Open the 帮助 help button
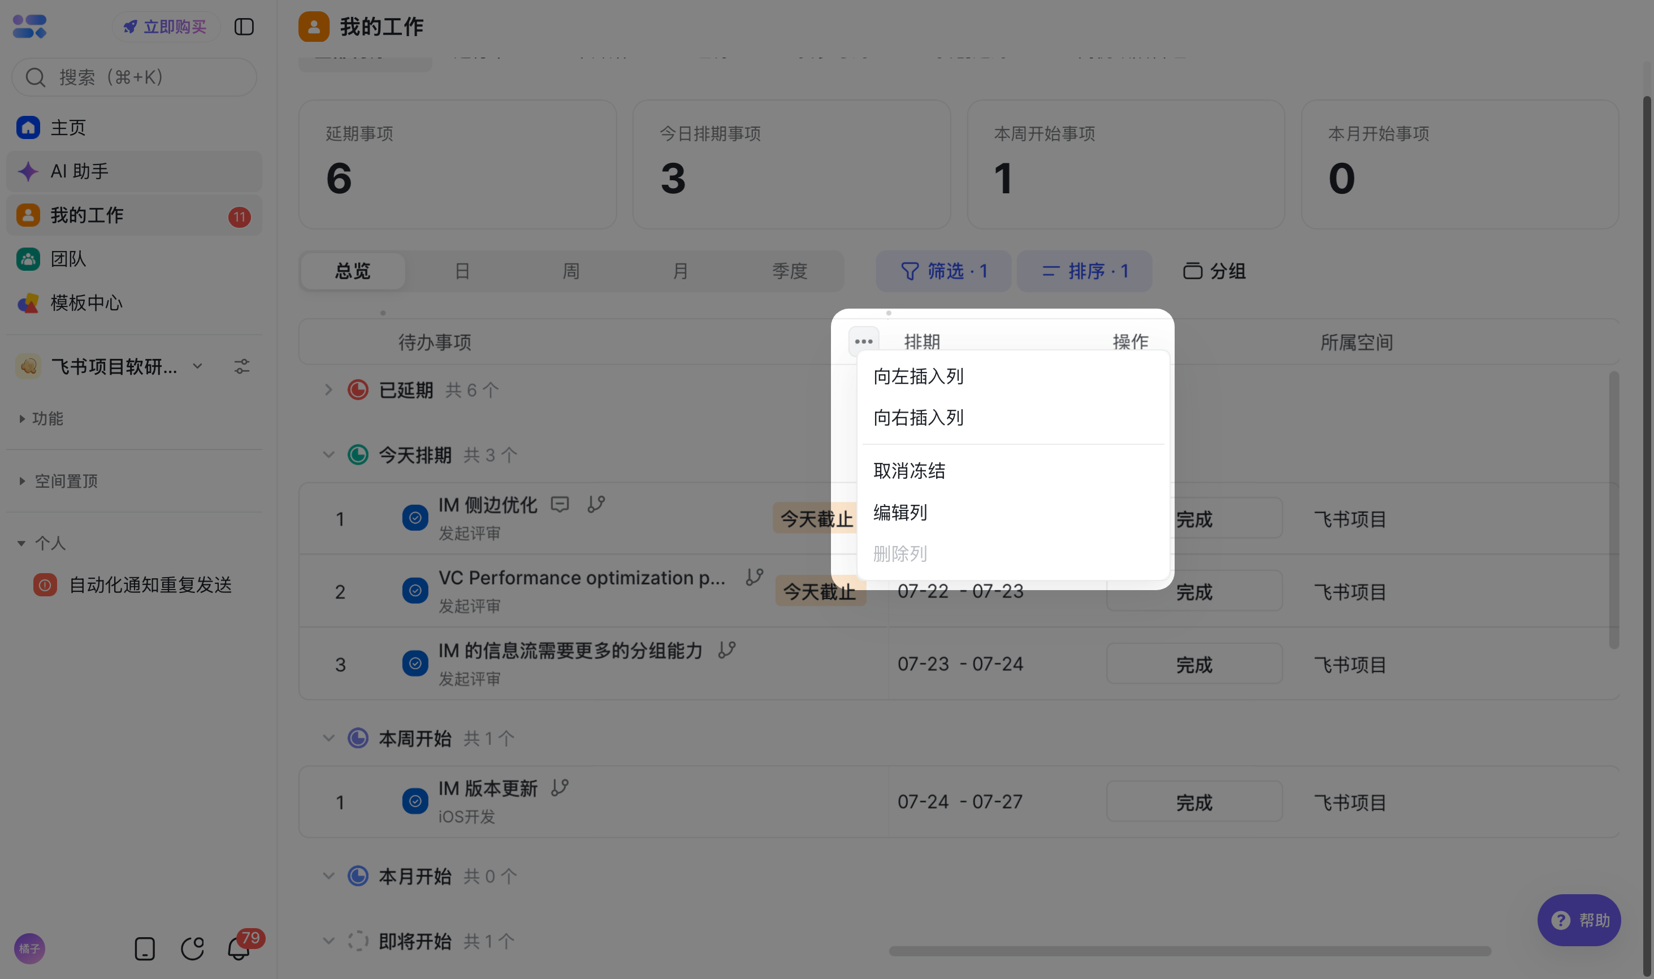This screenshot has width=1654, height=979. tap(1579, 920)
